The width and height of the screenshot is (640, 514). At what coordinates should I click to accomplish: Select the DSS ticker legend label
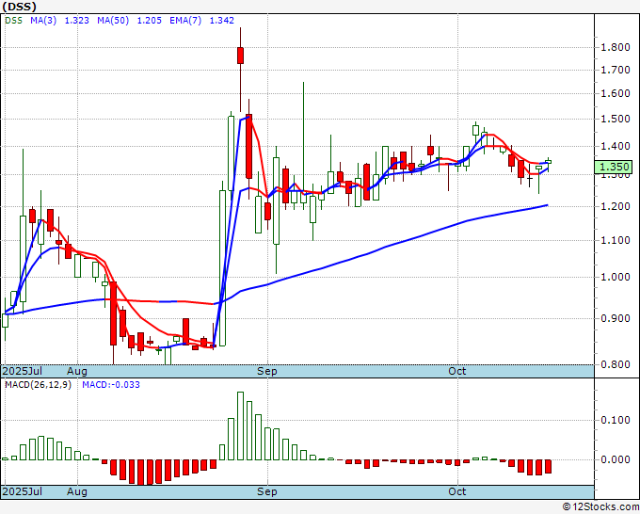point(13,20)
